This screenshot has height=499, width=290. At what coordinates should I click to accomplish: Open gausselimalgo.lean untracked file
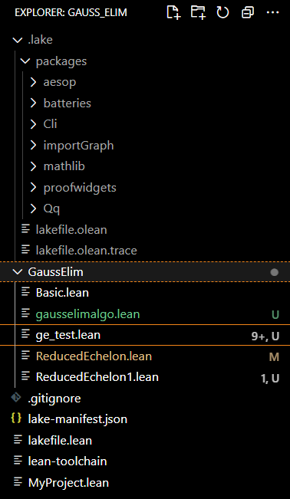(x=145, y=314)
